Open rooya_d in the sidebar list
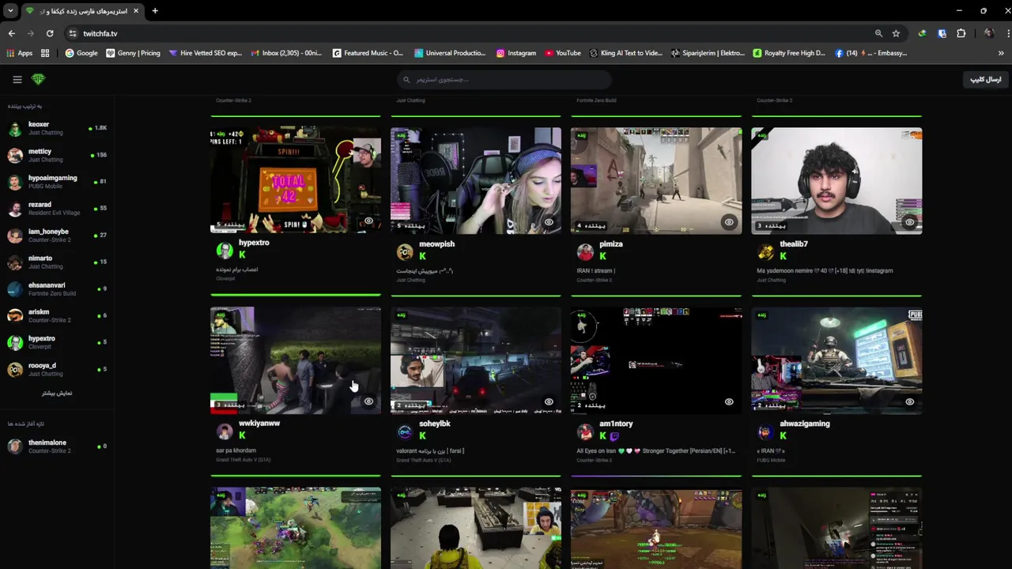 [x=57, y=369]
